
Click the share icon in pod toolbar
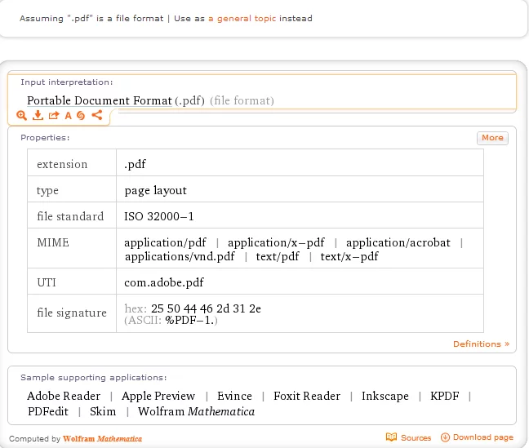(97, 116)
